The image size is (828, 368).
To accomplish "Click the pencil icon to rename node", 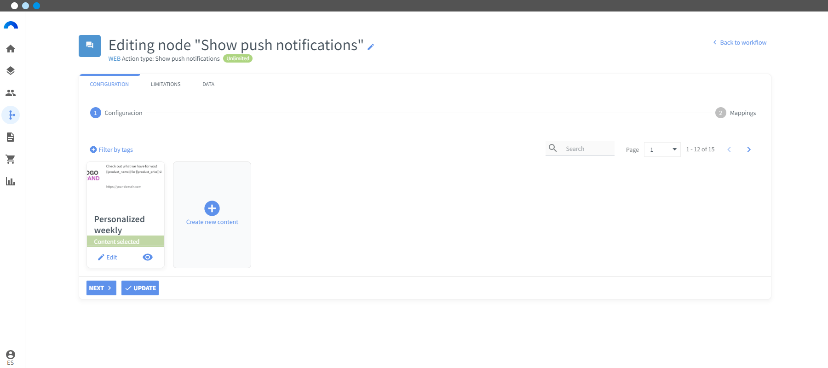I will pos(371,46).
